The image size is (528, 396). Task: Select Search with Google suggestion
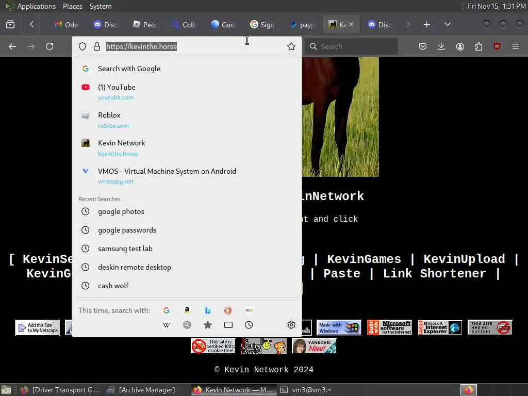pyautogui.click(x=187, y=69)
